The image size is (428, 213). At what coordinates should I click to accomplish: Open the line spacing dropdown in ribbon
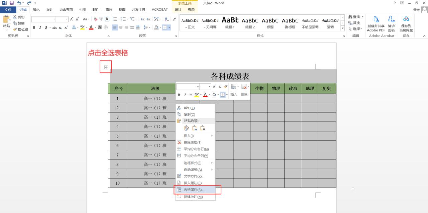point(147,27)
